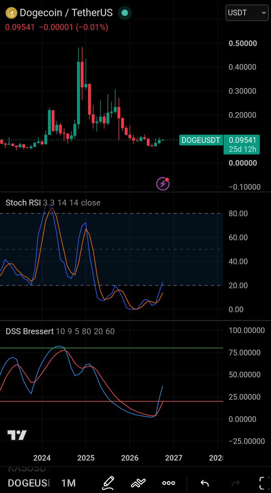Change the 1M timeframe interval

click(x=68, y=483)
